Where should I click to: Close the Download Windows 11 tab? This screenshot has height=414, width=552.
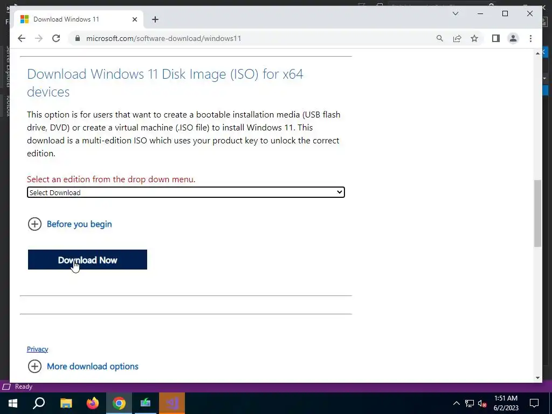tap(134, 19)
